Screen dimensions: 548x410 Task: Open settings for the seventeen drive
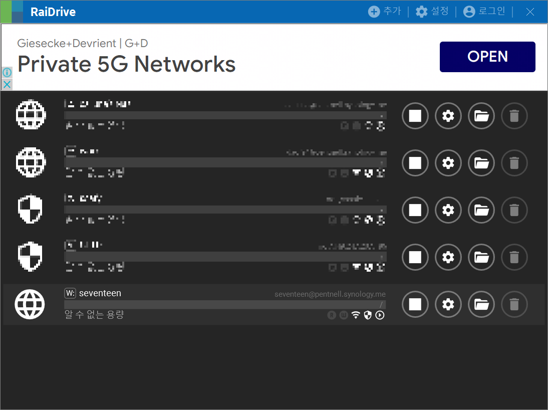[448, 304]
